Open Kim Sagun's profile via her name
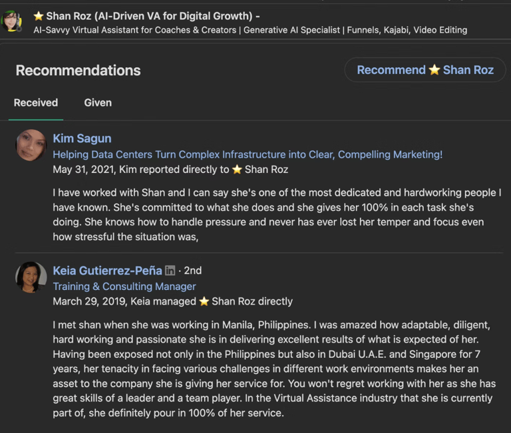 82,138
